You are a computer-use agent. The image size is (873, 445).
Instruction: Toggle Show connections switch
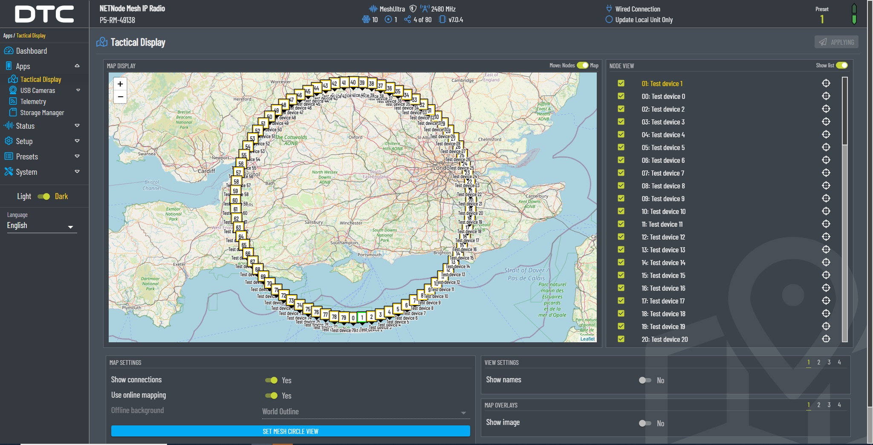click(271, 380)
